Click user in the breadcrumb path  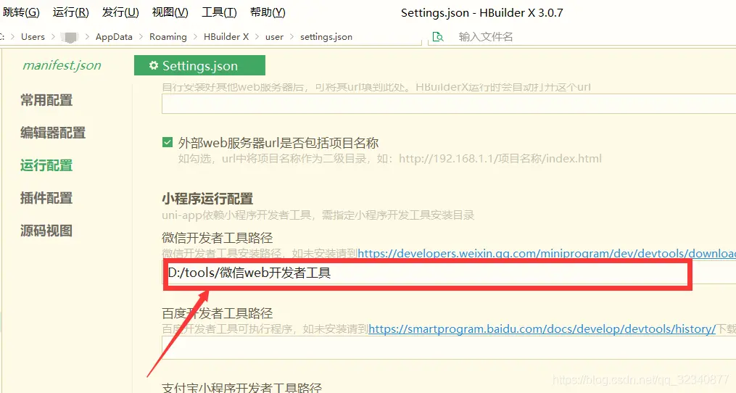point(274,37)
